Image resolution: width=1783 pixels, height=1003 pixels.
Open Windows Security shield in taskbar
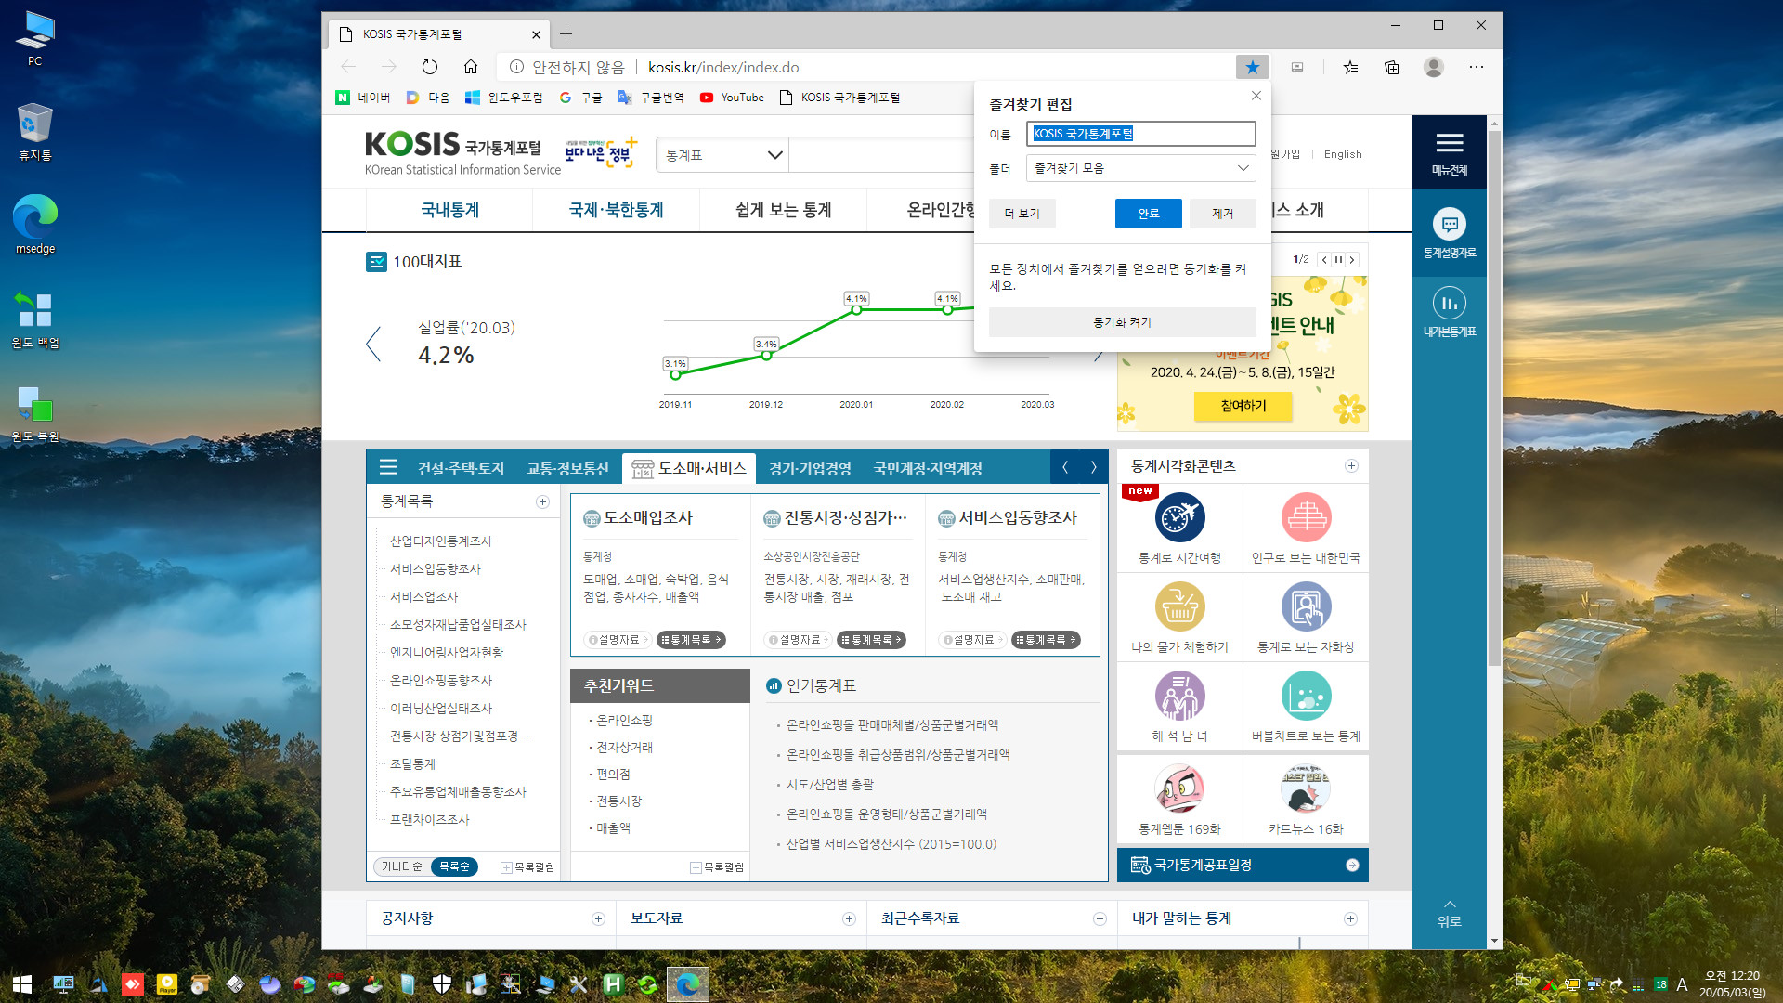(442, 984)
